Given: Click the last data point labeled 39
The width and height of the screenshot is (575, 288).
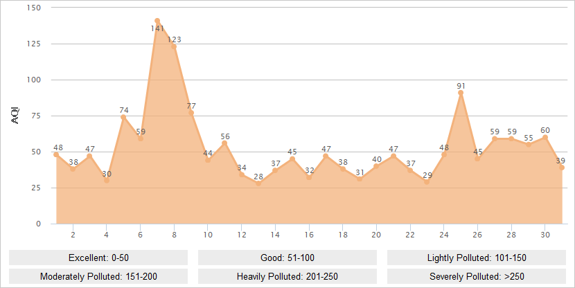Looking at the screenshot, I should tap(562, 168).
